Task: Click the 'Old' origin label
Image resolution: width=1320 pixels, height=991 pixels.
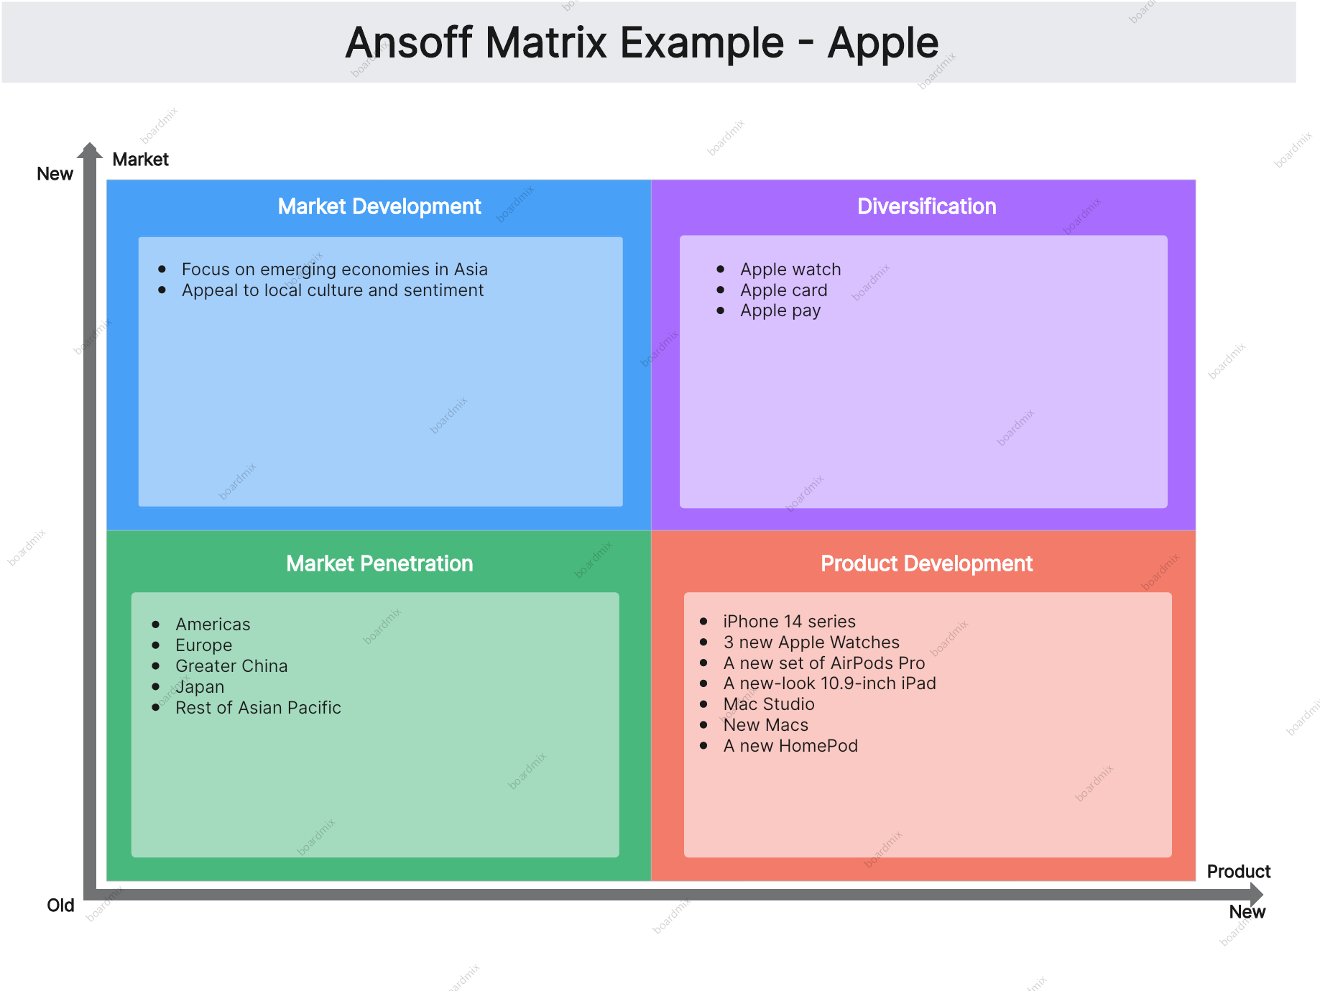Action: click(x=60, y=905)
